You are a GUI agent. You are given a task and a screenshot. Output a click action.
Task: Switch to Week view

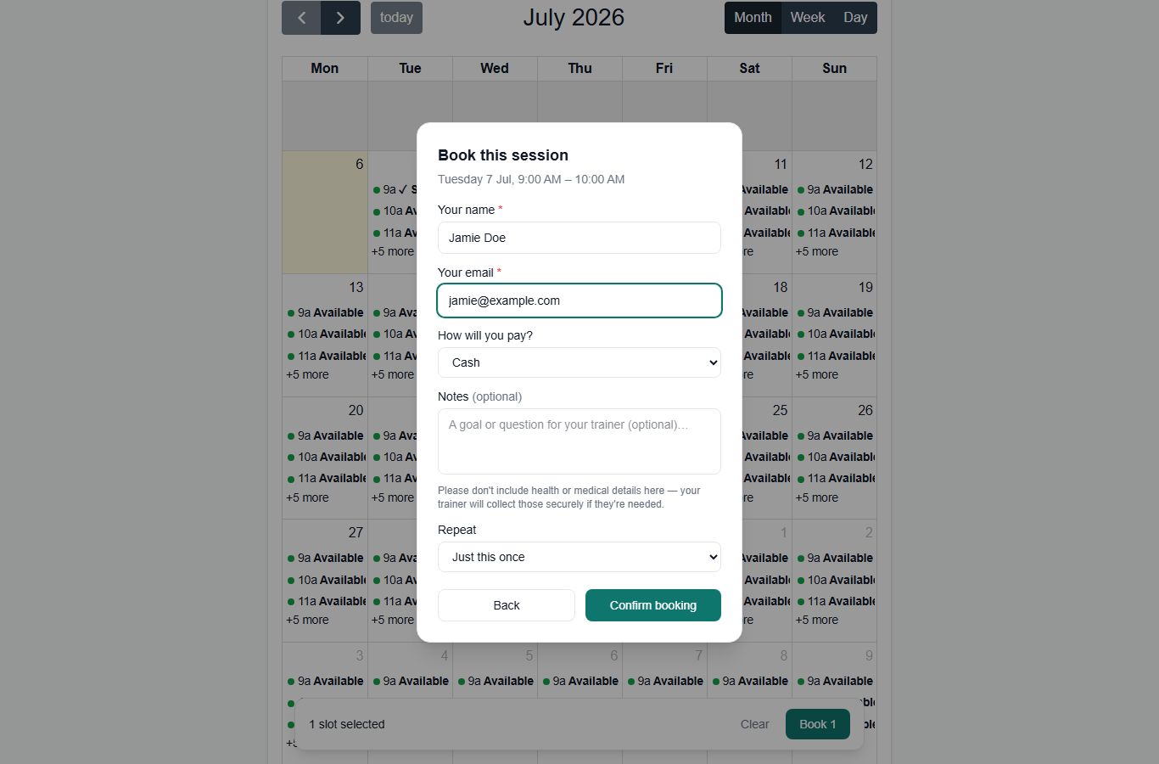coord(807,18)
